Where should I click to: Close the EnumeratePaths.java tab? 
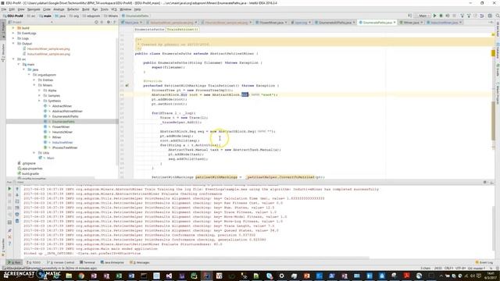(x=395, y=23)
